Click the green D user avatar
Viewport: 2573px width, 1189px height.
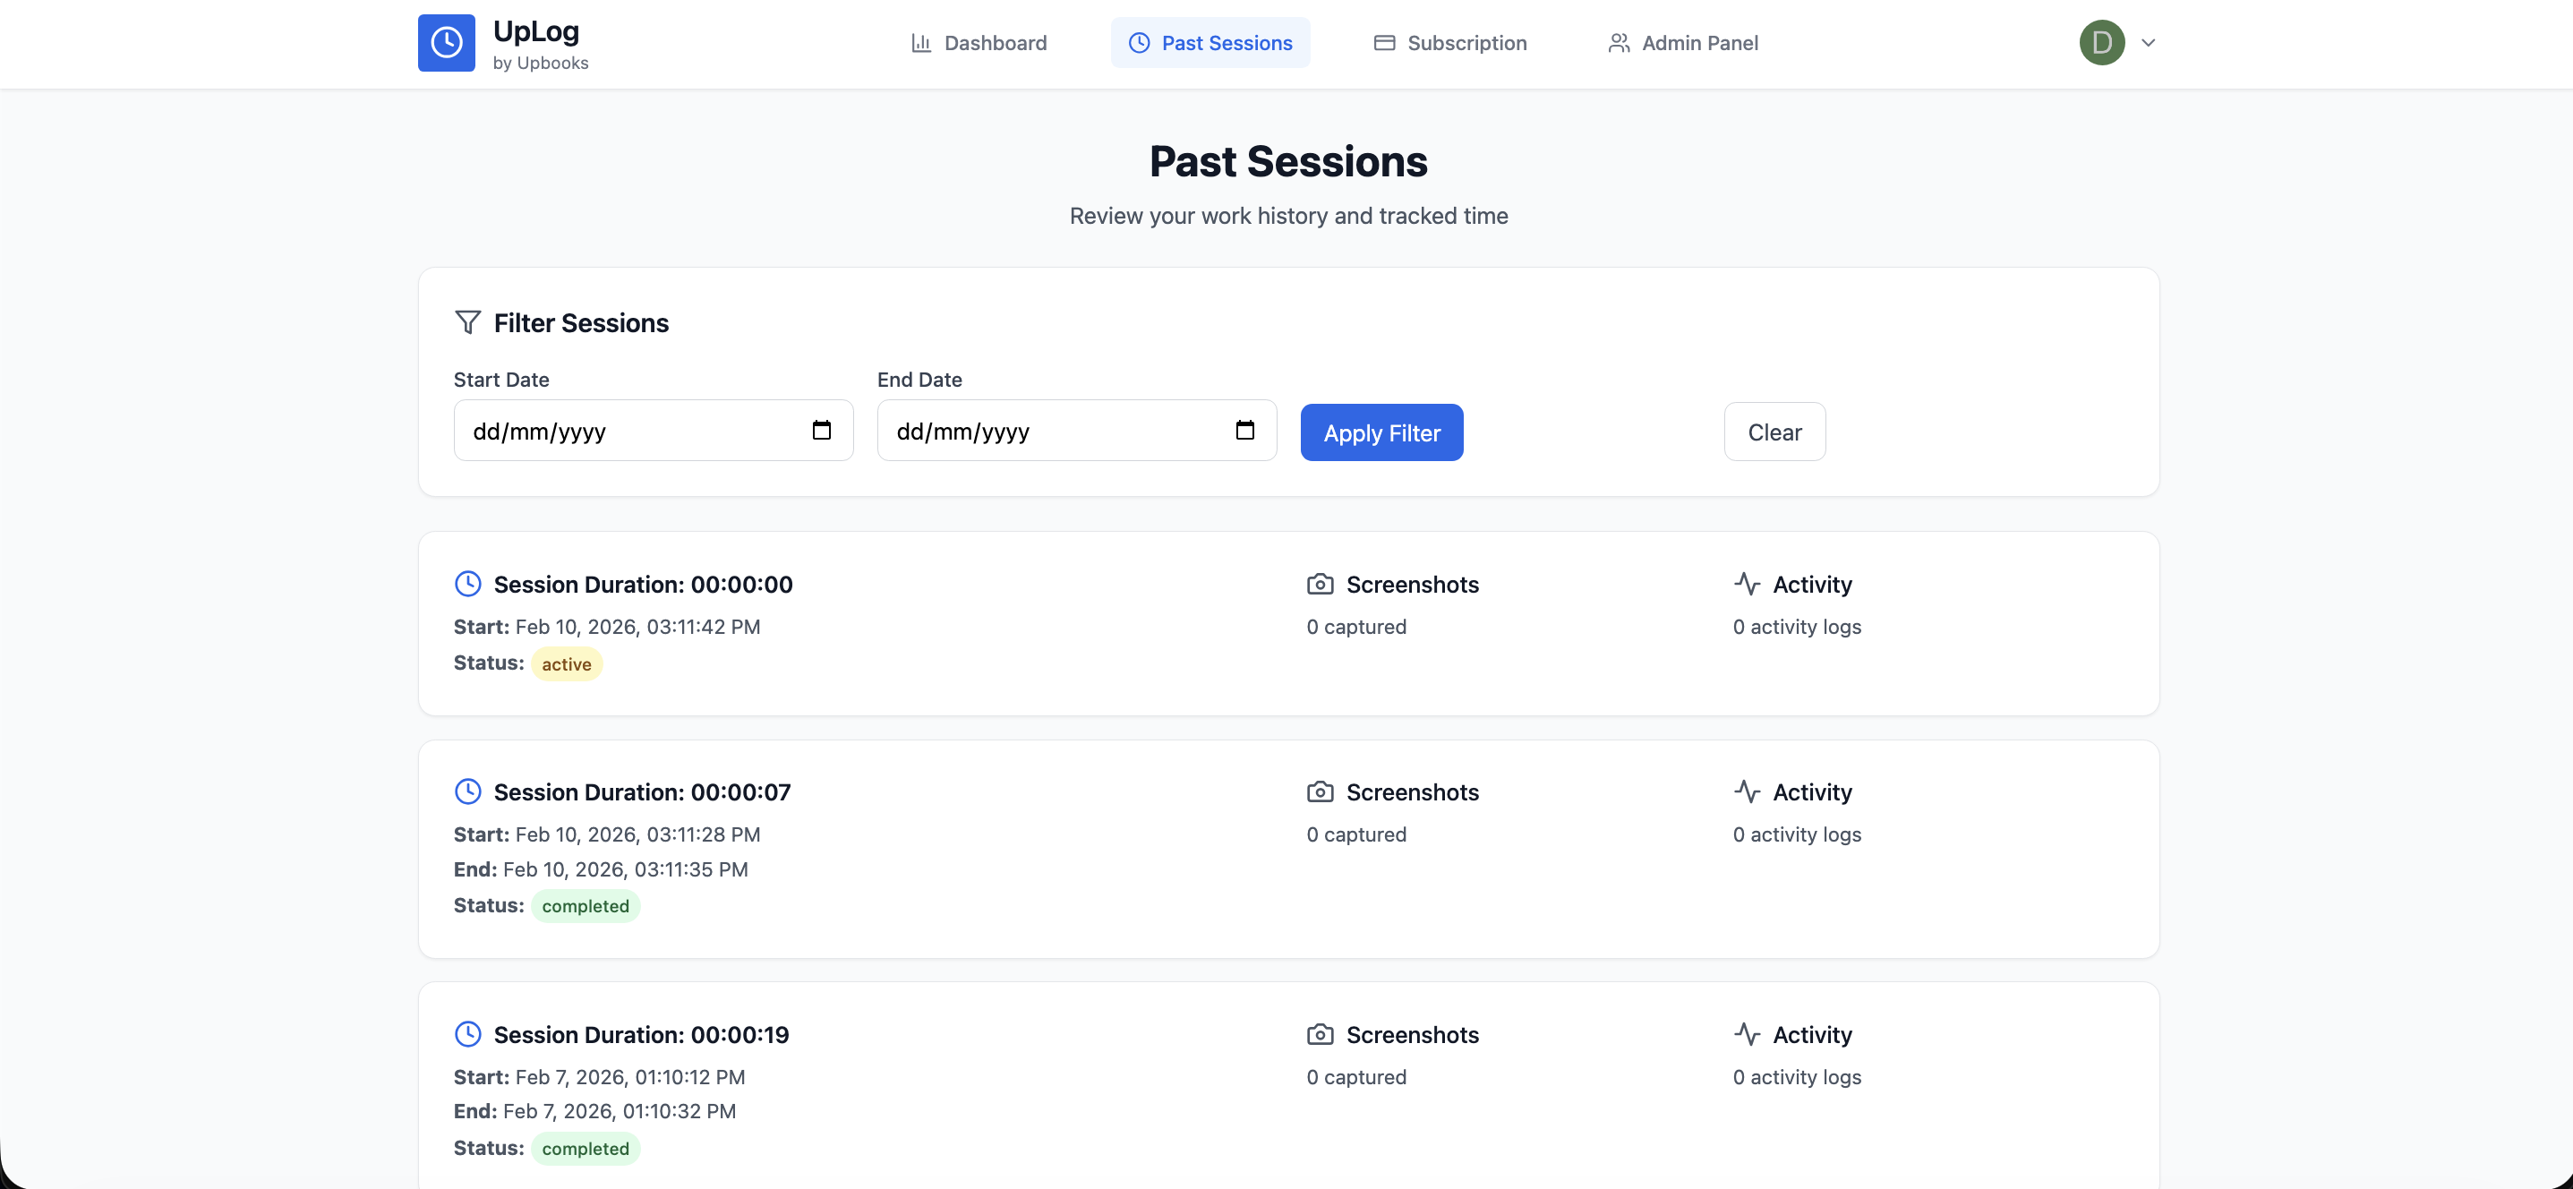(x=2101, y=43)
